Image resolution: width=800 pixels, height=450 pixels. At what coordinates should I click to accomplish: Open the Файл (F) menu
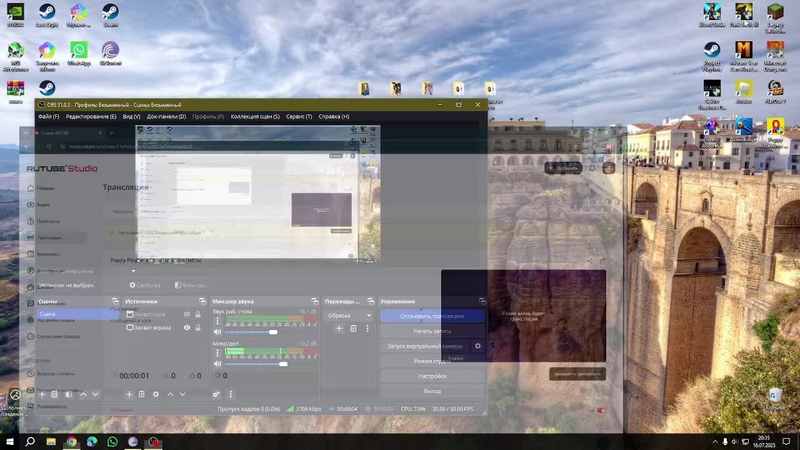tap(49, 116)
